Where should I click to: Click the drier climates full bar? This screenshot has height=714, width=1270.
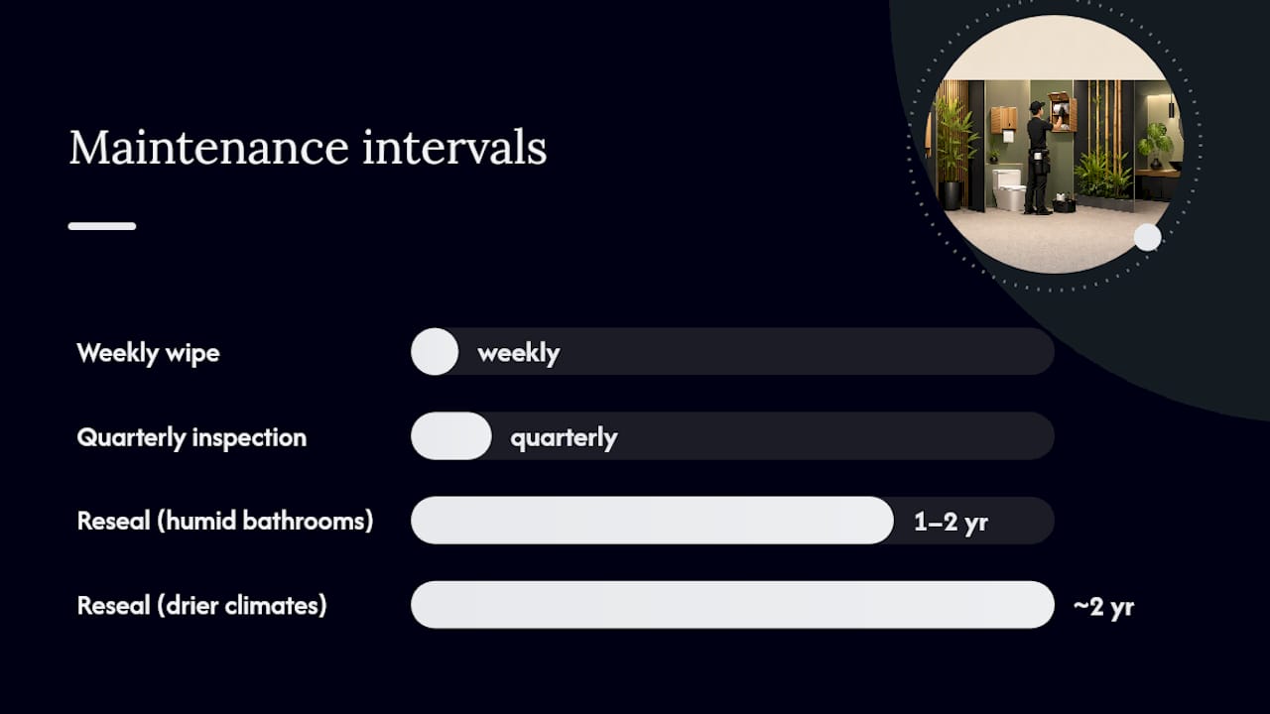point(732,605)
